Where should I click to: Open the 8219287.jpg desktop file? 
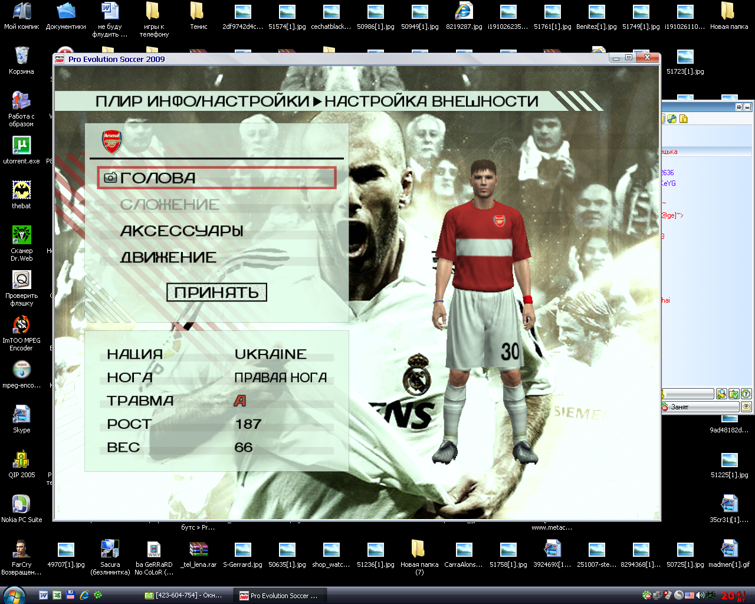pos(464,16)
